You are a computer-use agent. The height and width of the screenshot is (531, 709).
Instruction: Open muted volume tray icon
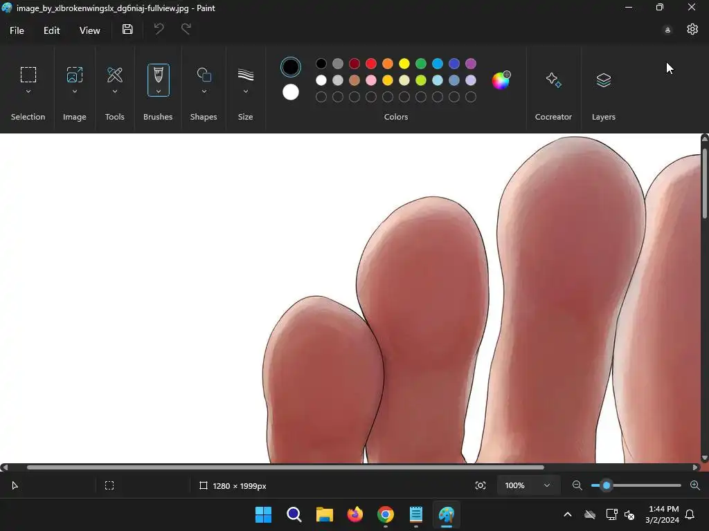(x=629, y=514)
